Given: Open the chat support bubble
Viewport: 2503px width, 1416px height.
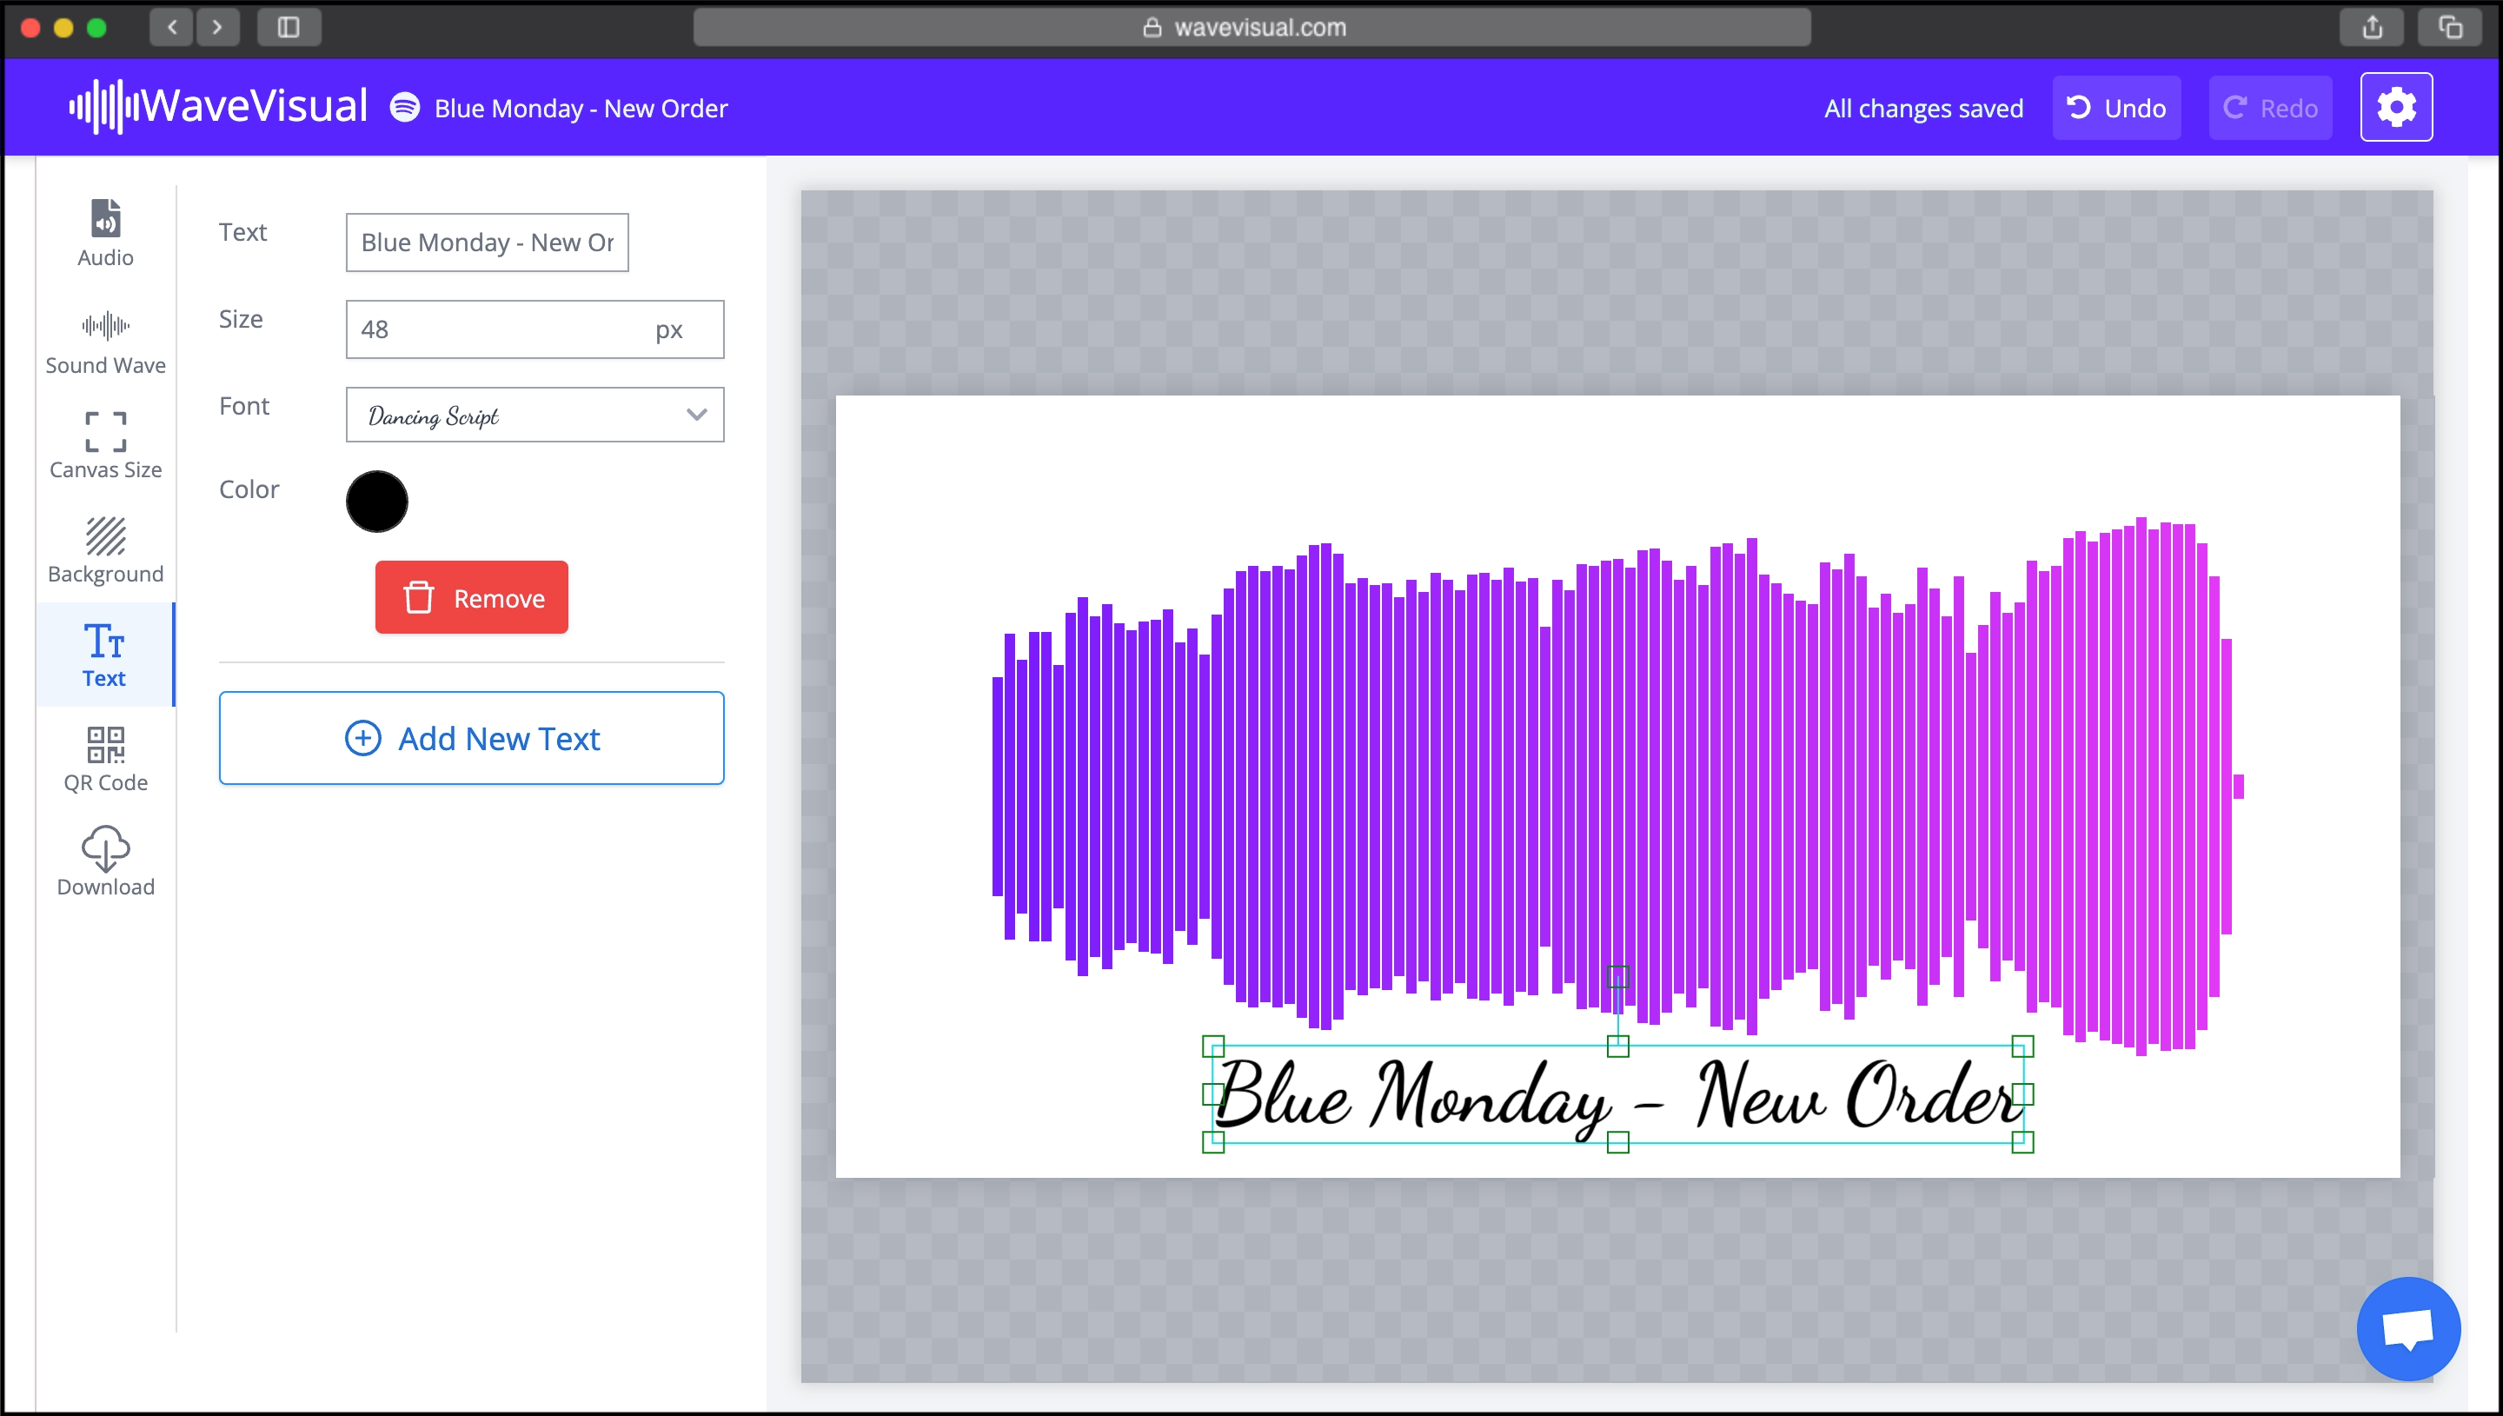Looking at the screenshot, I should coord(2411,1327).
